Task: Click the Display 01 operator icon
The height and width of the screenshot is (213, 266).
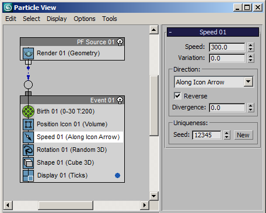Action: pyautogui.click(x=28, y=176)
